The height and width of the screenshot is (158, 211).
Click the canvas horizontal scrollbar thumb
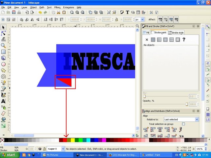(x=24, y=135)
